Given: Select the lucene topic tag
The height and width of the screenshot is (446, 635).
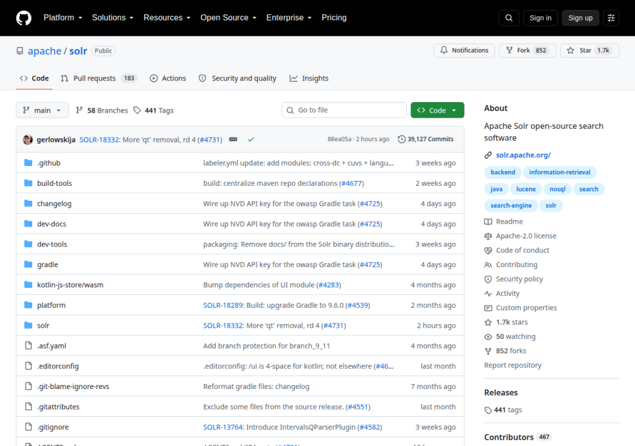Looking at the screenshot, I should point(526,189).
